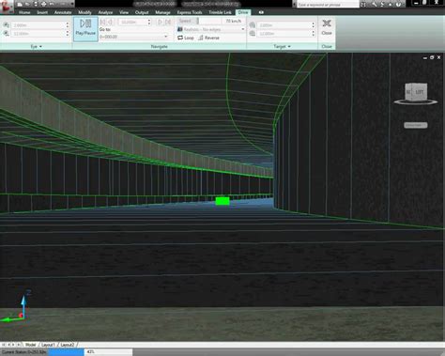Jump to the end station

pos(168,22)
